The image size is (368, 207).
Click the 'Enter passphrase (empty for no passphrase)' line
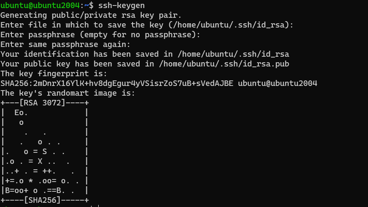tap(100, 35)
